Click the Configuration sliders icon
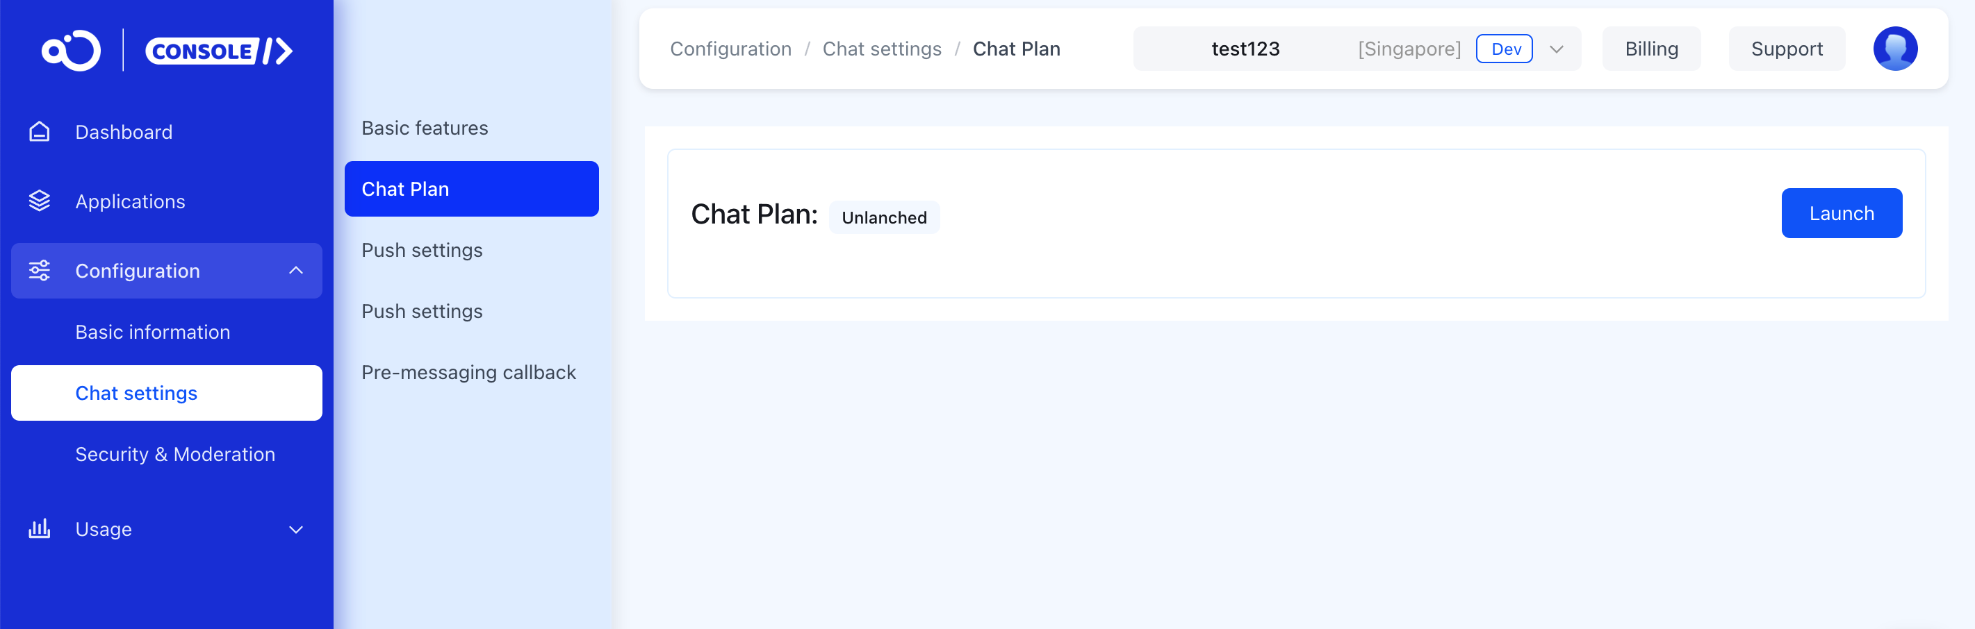Viewport: 1975px width, 629px height. [39, 271]
